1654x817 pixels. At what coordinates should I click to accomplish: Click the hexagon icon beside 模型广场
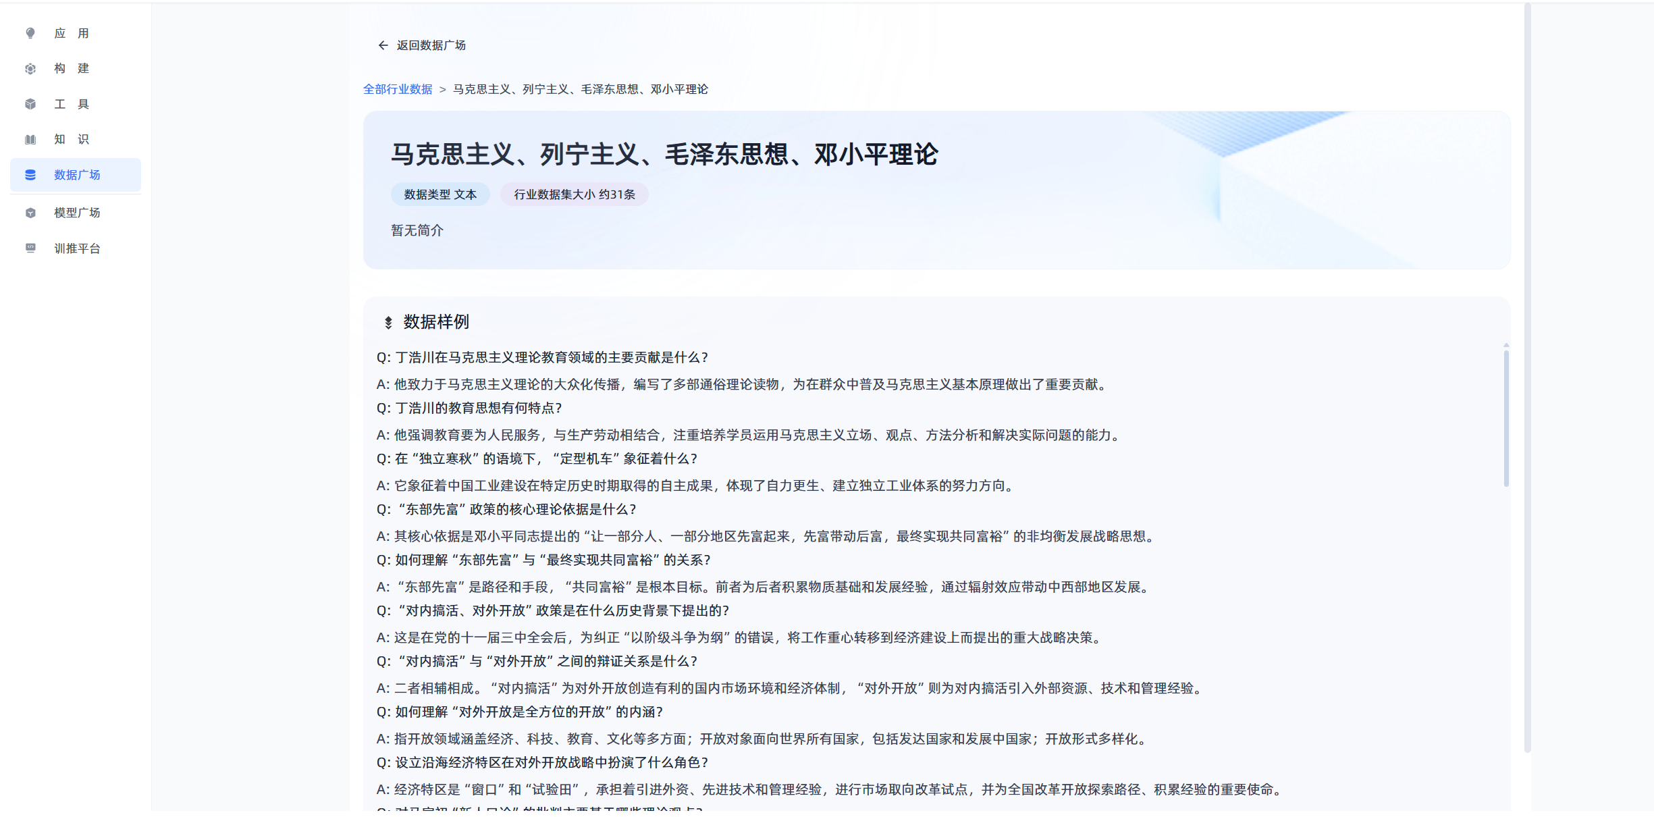point(30,213)
